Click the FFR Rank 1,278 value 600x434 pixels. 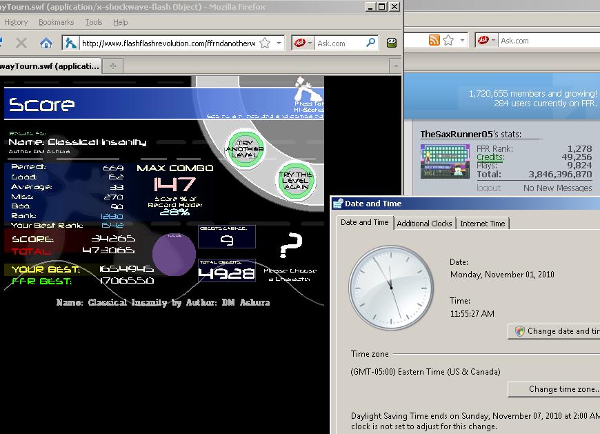tap(579, 148)
